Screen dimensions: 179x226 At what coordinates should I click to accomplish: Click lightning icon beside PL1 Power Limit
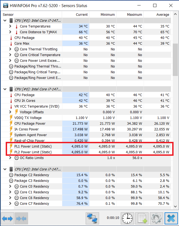coord(11,146)
